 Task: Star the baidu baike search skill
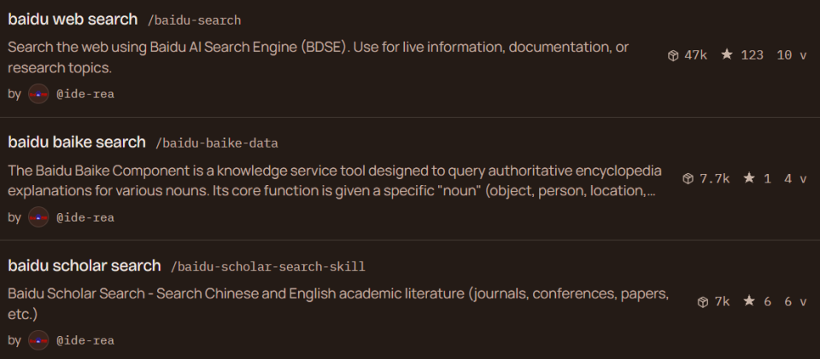749,178
